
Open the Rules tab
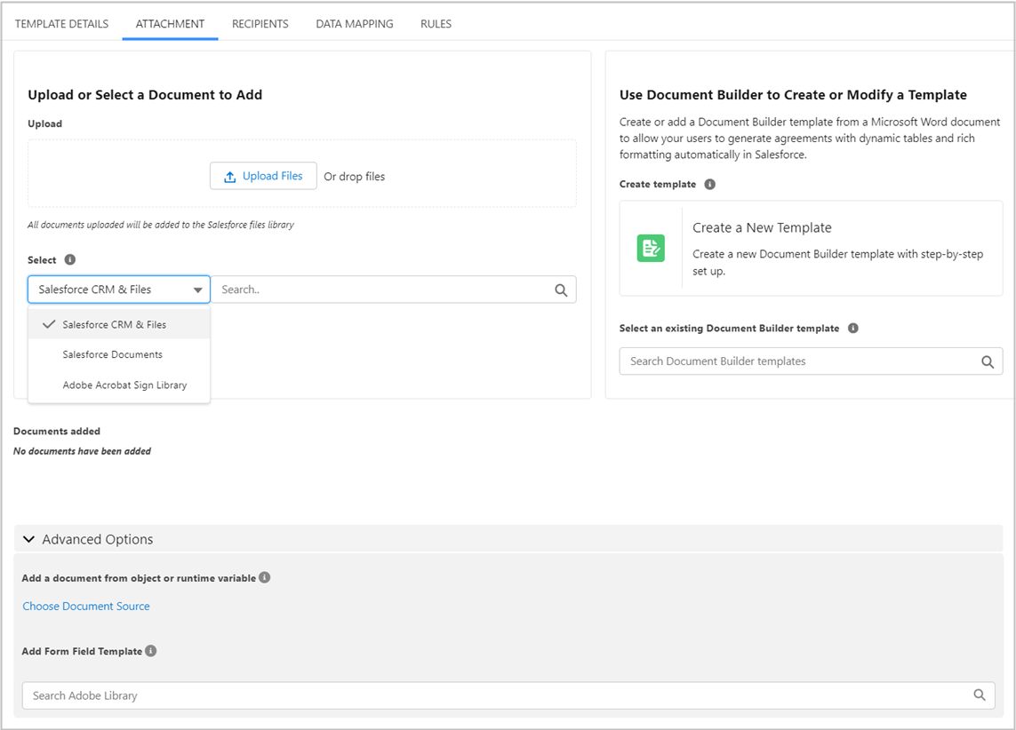pos(436,24)
